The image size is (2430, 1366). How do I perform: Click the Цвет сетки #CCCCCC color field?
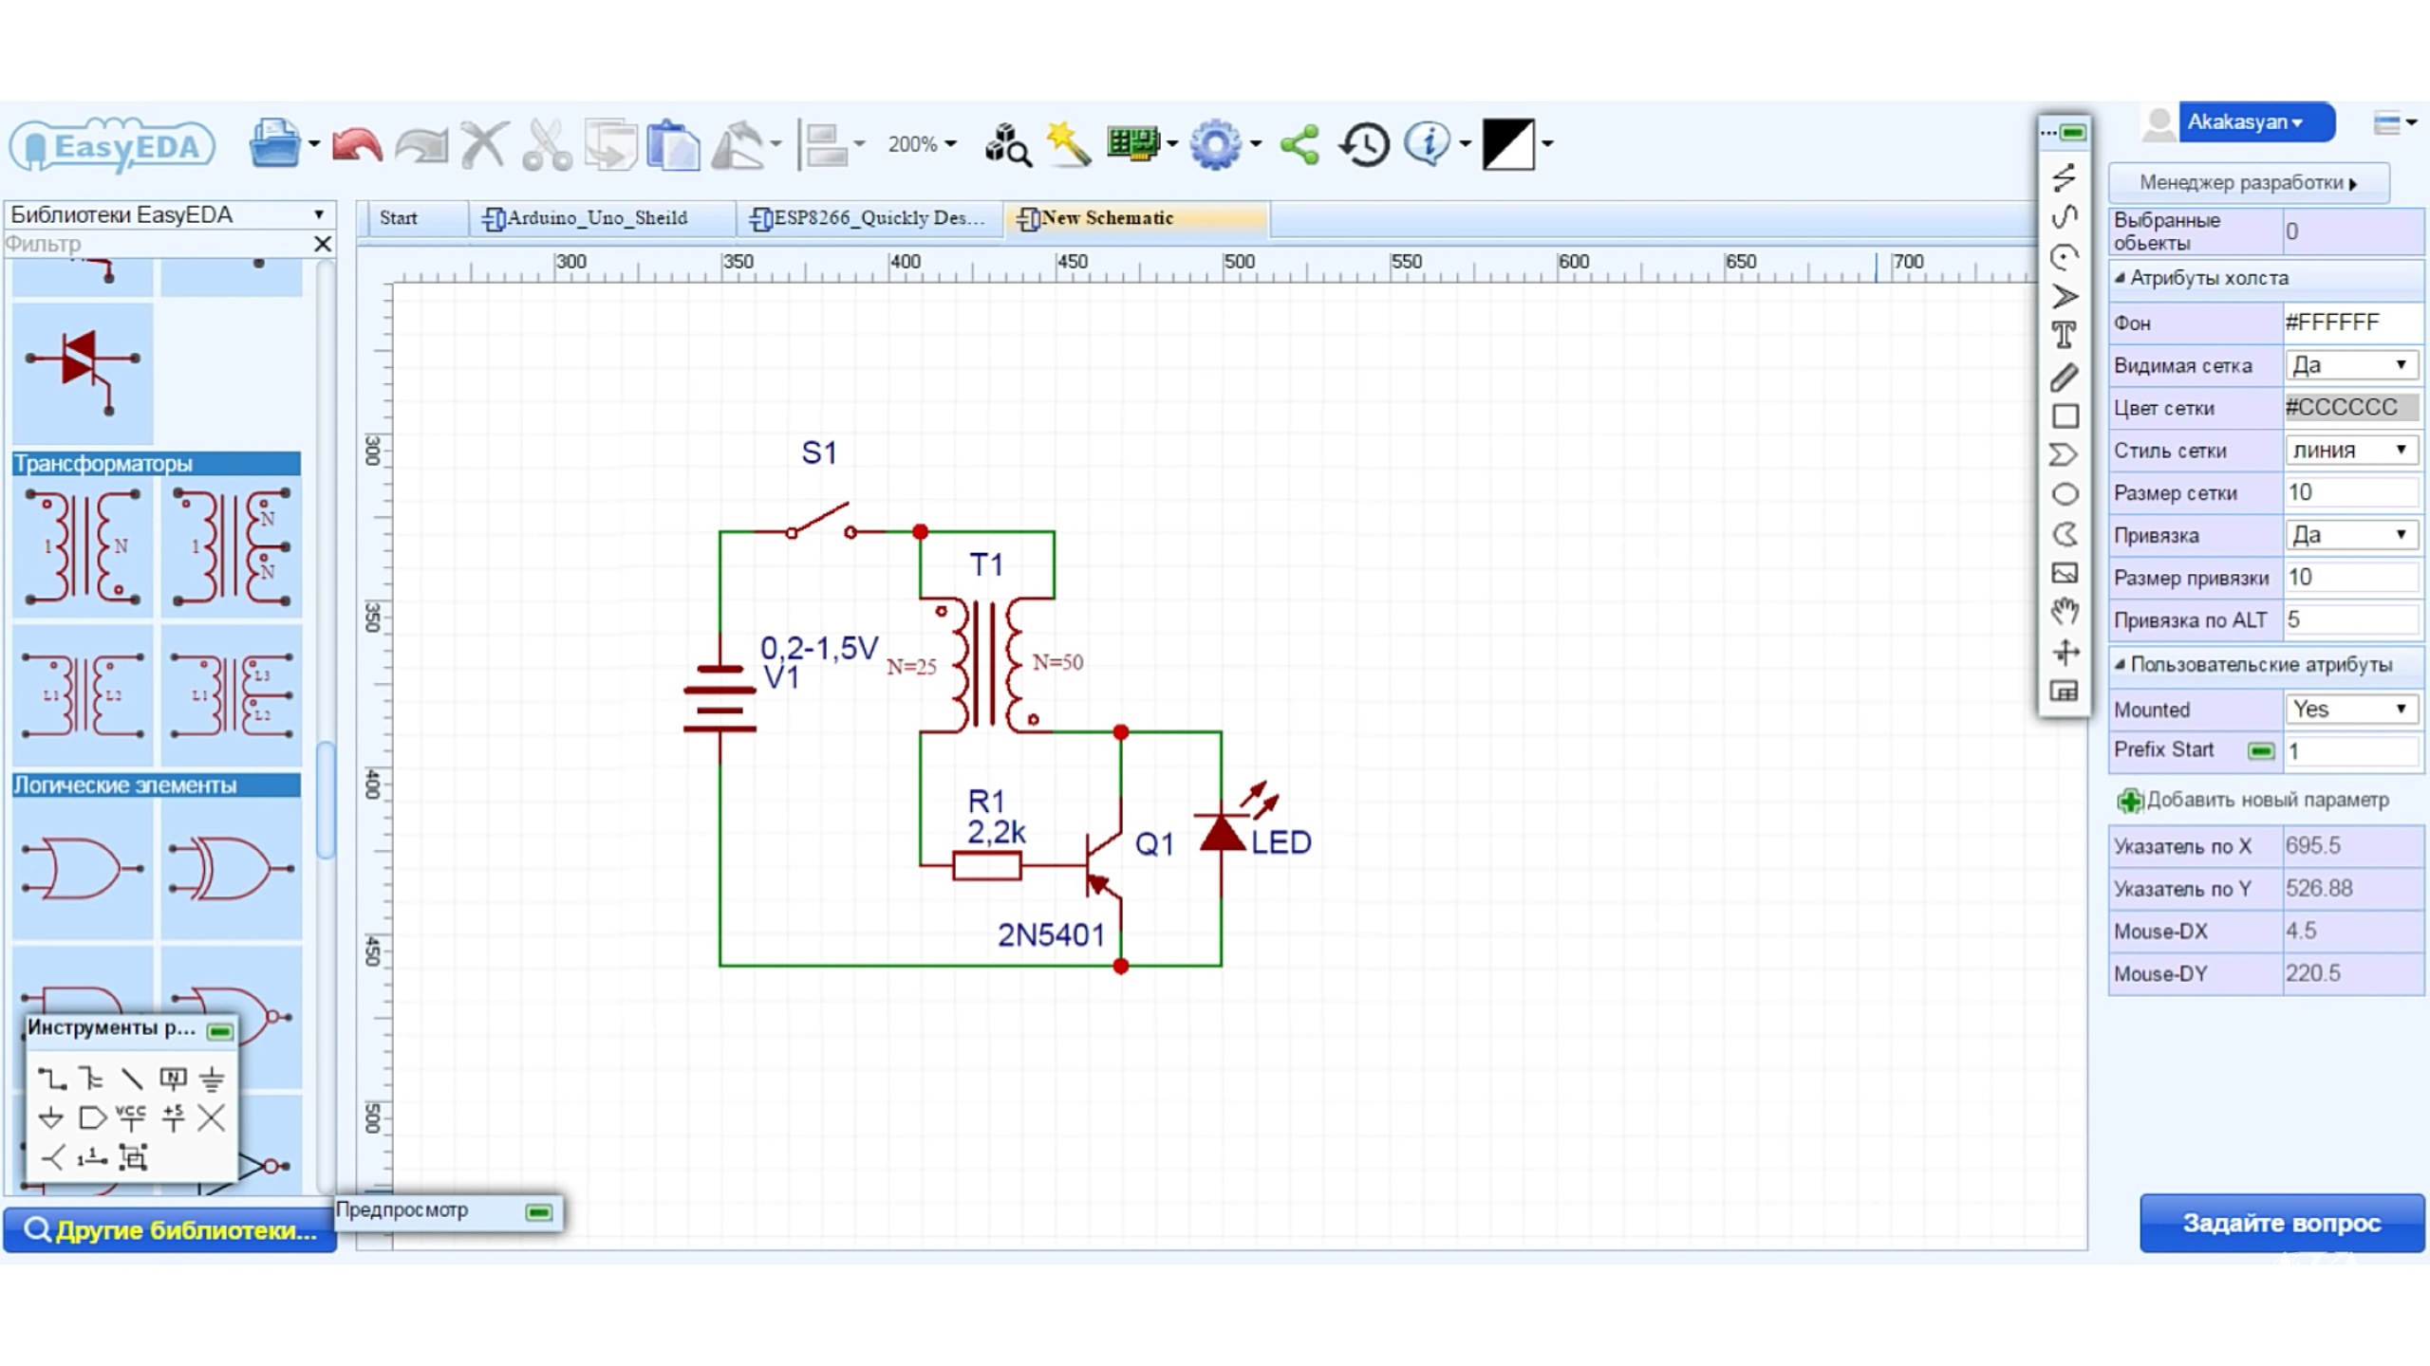[2350, 408]
